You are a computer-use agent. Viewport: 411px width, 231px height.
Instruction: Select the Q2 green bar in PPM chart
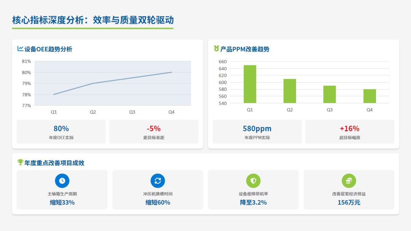click(290, 91)
